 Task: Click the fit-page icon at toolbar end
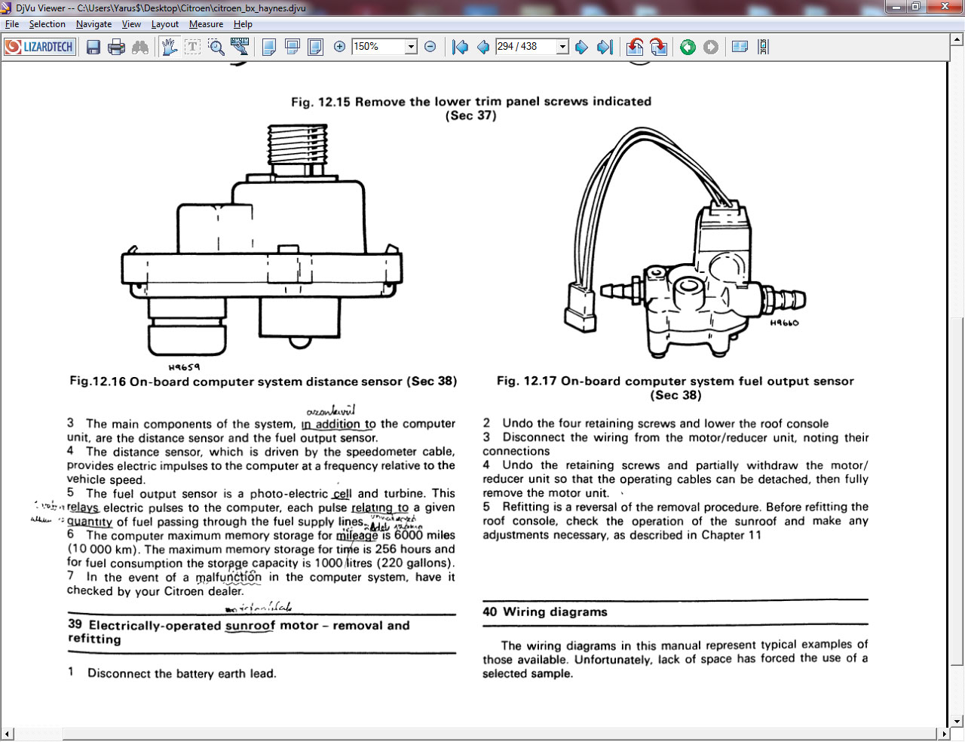(764, 47)
